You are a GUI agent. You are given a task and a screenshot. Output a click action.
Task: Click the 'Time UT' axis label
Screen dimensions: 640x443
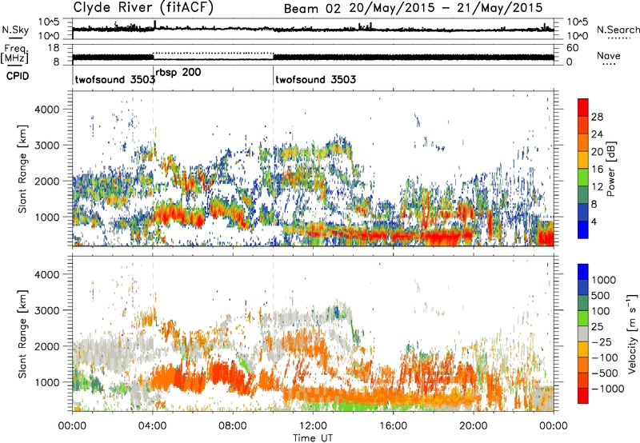(313, 438)
